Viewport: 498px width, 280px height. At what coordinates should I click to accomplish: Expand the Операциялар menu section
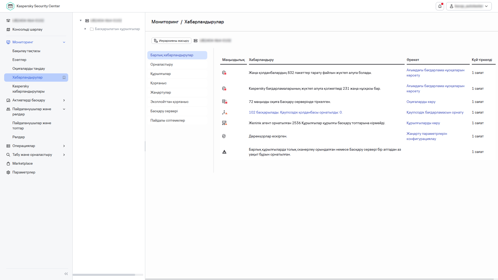pyautogui.click(x=64, y=146)
